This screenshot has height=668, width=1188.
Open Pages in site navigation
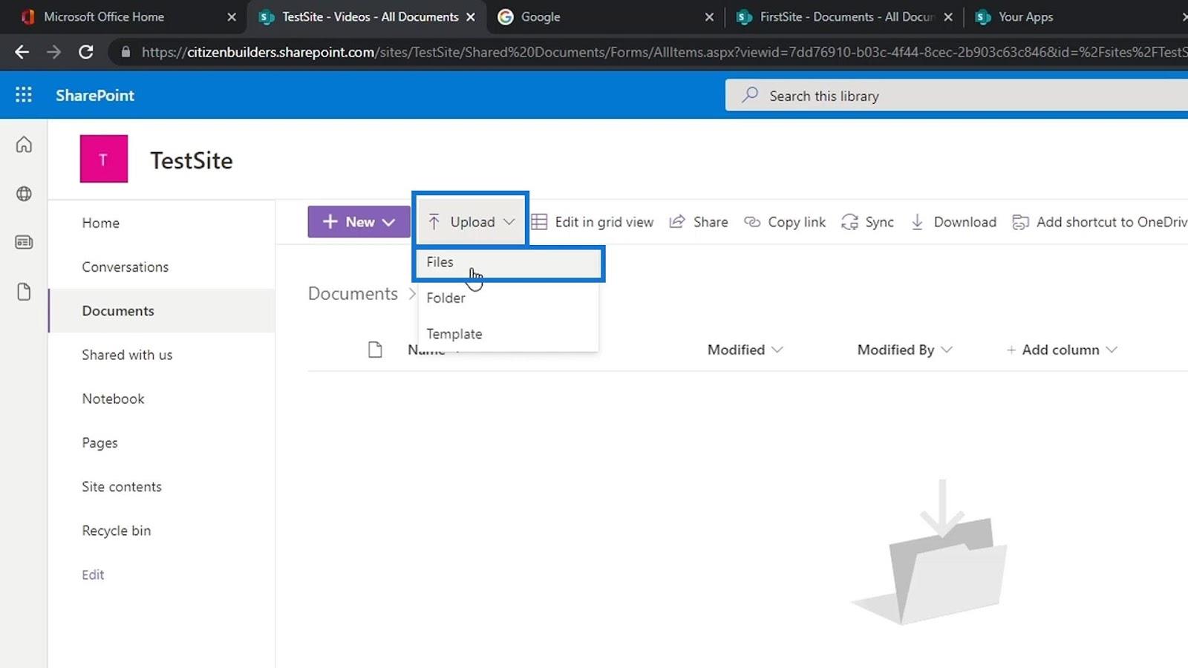point(99,442)
